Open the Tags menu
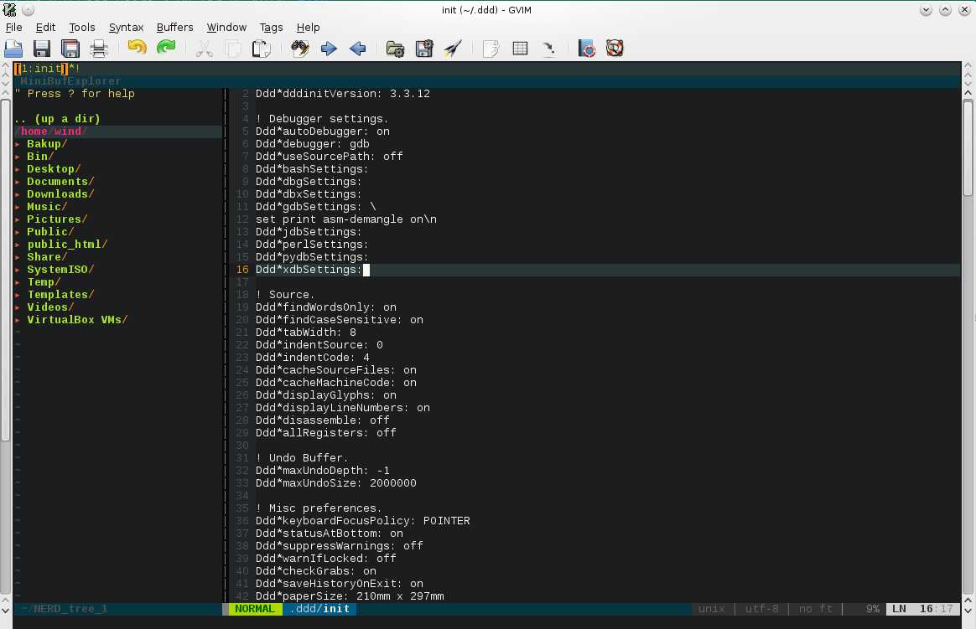 click(x=272, y=28)
